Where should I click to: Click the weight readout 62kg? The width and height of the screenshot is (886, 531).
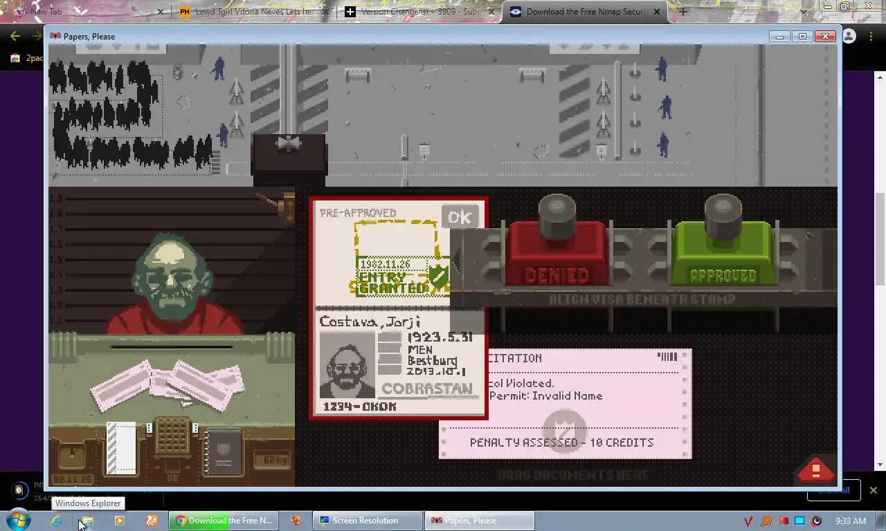[271, 460]
